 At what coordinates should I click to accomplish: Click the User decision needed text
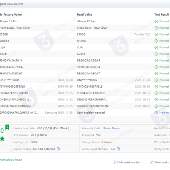point(91,113)
